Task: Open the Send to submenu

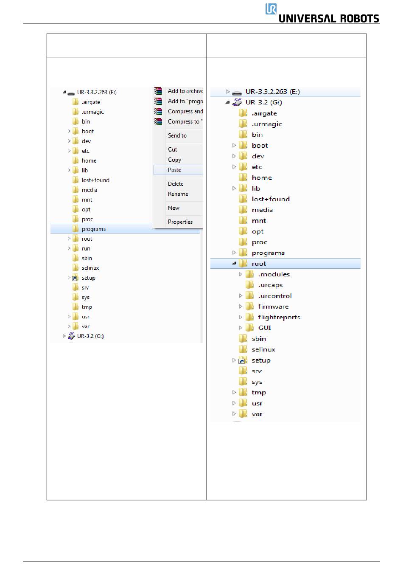Action: (x=178, y=135)
